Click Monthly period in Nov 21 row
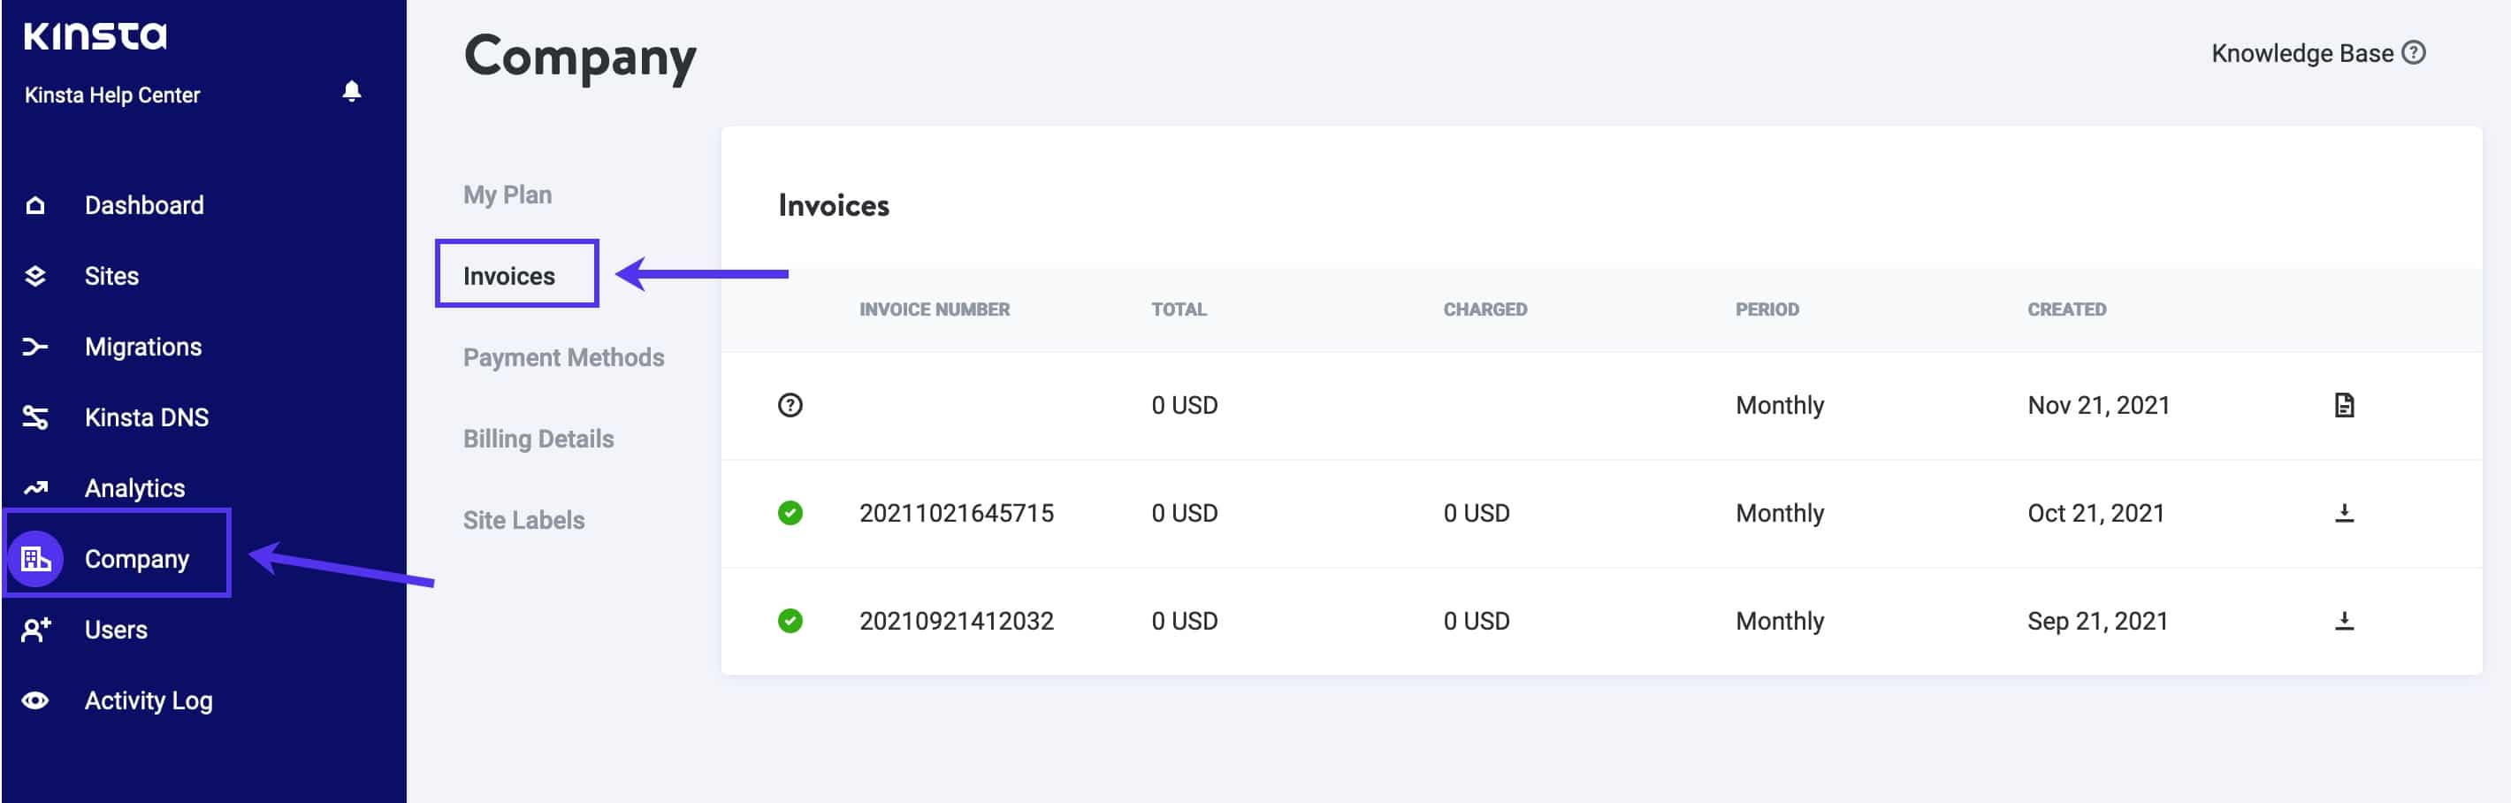 point(1779,405)
